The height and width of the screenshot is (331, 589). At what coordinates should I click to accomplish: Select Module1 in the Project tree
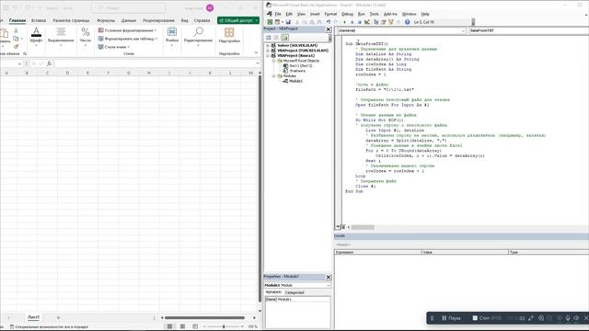click(x=295, y=81)
